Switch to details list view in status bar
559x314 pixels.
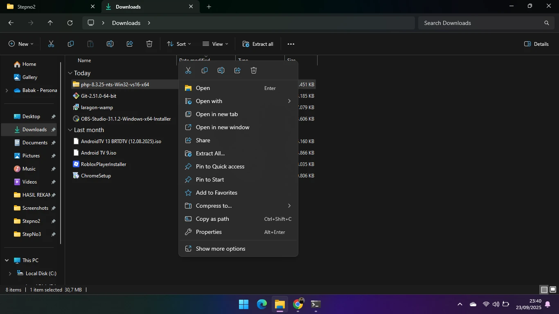click(544, 290)
